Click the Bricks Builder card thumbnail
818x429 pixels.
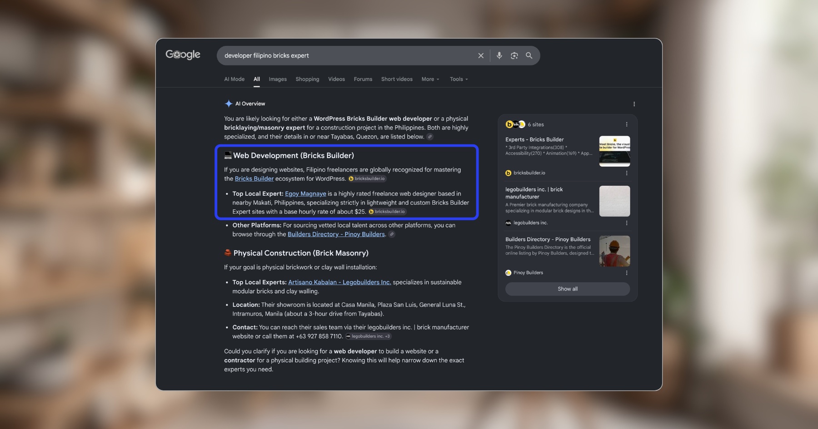[614, 151]
